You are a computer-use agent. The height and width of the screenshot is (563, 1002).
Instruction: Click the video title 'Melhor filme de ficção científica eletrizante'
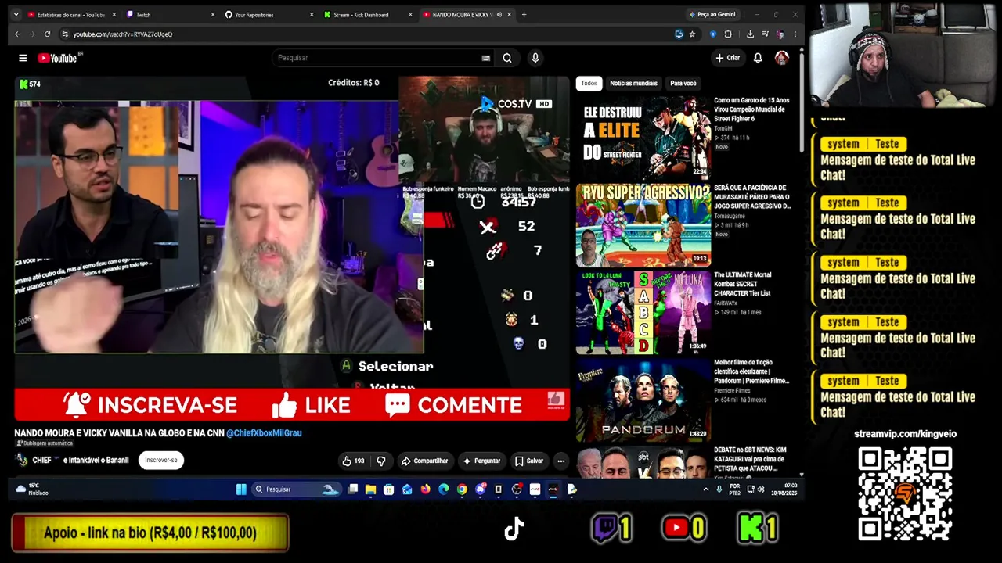point(752,371)
